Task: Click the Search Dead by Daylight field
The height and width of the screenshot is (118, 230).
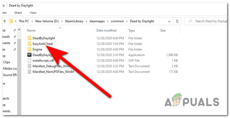Action: 206,21
